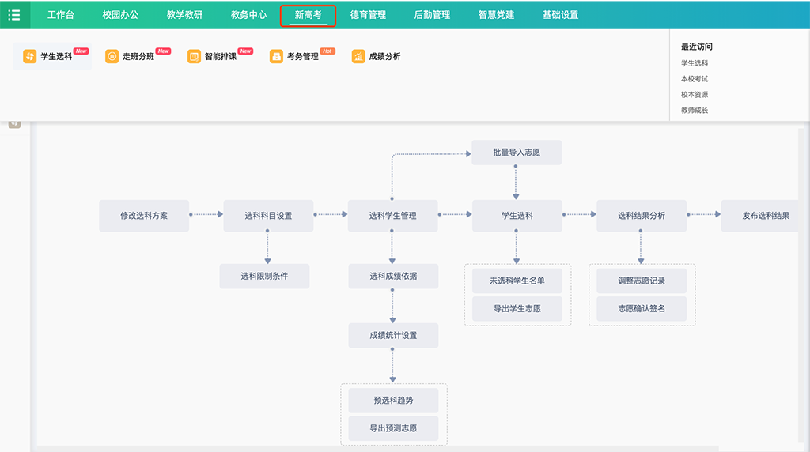Click the 发布选科结果 step

click(x=765, y=216)
